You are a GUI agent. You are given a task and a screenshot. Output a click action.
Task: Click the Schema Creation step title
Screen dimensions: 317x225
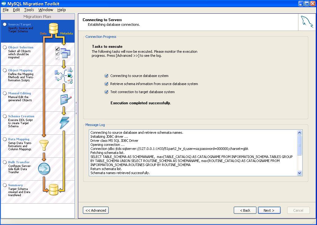click(21, 116)
